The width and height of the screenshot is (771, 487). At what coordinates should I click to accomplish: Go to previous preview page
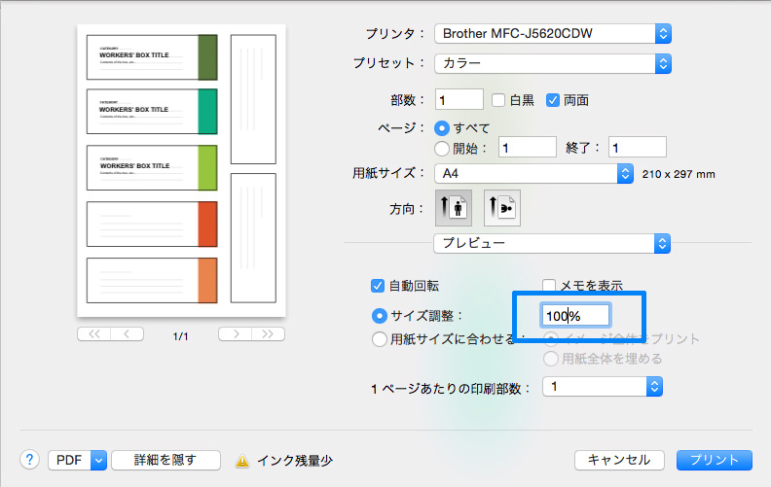tap(127, 334)
